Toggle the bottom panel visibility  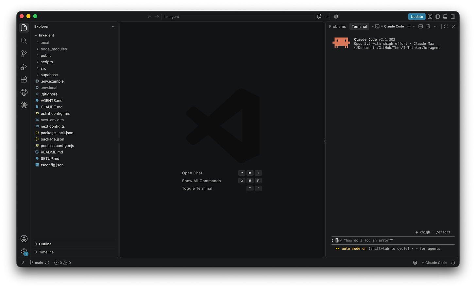tap(445, 17)
